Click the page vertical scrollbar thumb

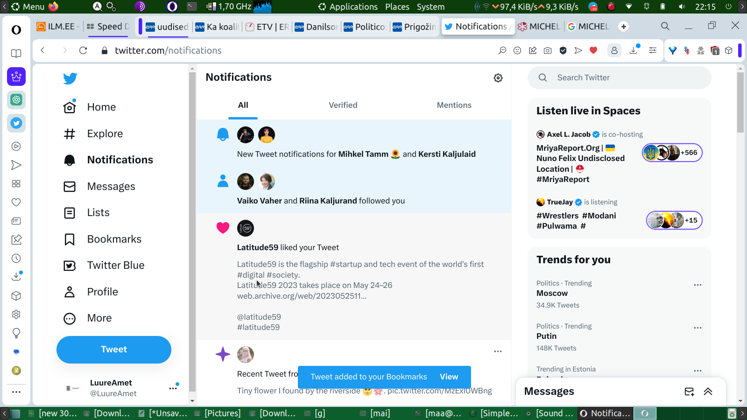(740, 103)
